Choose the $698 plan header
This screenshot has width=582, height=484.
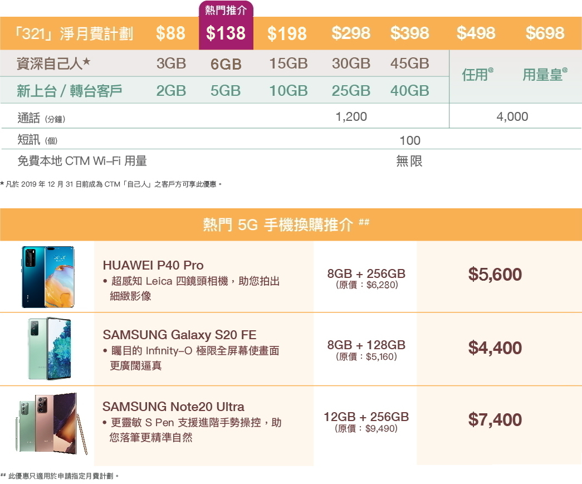[x=545, y=33]
